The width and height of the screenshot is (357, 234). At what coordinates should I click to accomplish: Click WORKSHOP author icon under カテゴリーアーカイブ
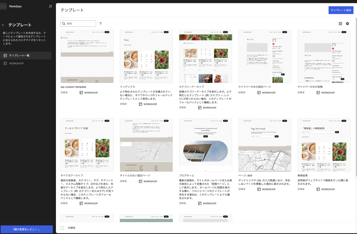[200, 108]
